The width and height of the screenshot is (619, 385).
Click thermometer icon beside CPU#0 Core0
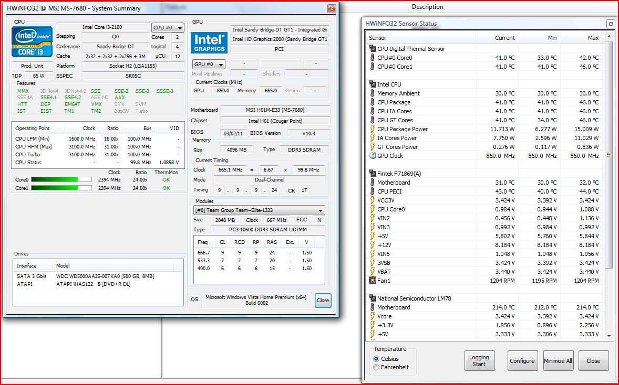click(x=372, y=58)
